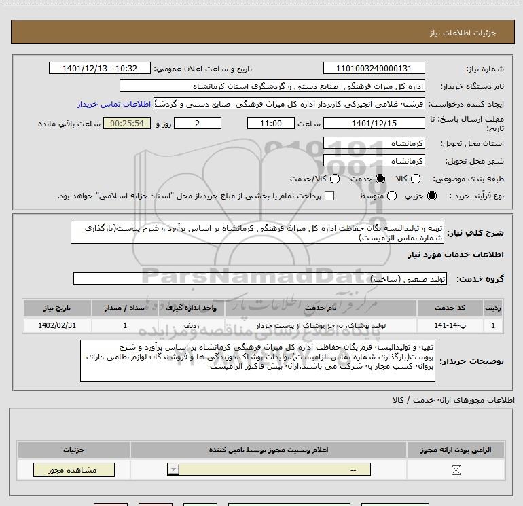The width and height of the screenshot is (523, 506).
Task: Open buyer contact information link
Action: click(x=114, y=104)
